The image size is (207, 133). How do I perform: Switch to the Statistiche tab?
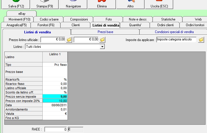[x=168, y=19]
